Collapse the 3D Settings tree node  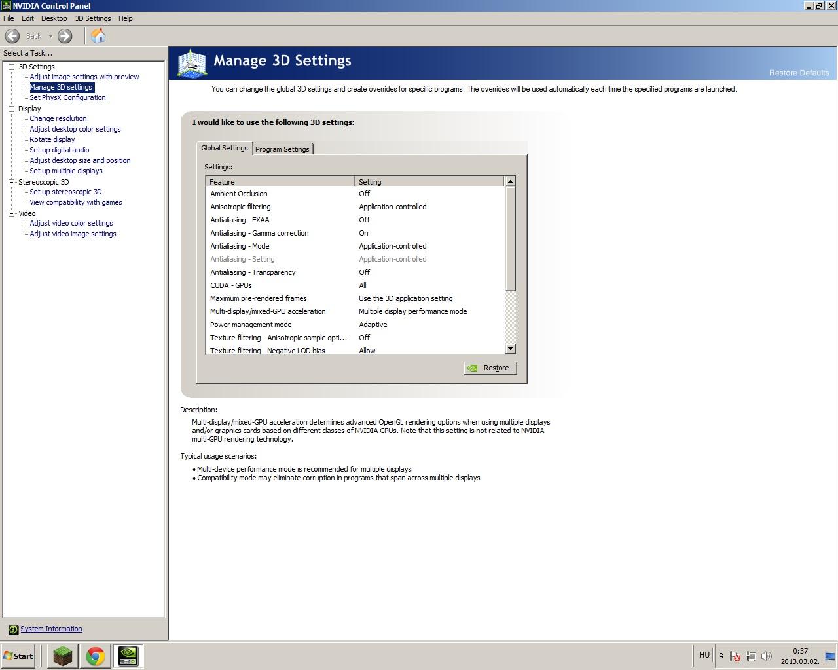point(12,67)
